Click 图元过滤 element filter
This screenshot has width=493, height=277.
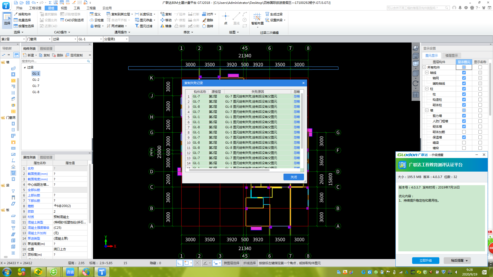[144, 26]
